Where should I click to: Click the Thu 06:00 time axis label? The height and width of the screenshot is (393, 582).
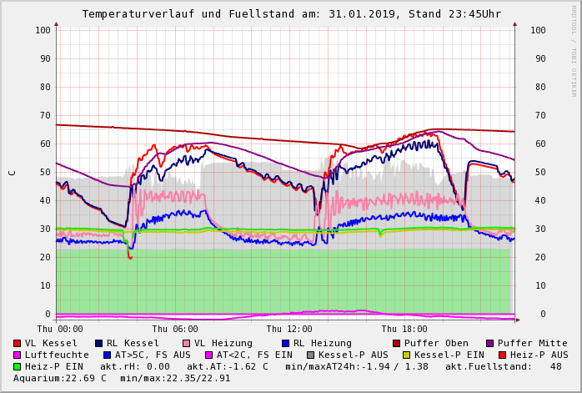tap(174, 329)
